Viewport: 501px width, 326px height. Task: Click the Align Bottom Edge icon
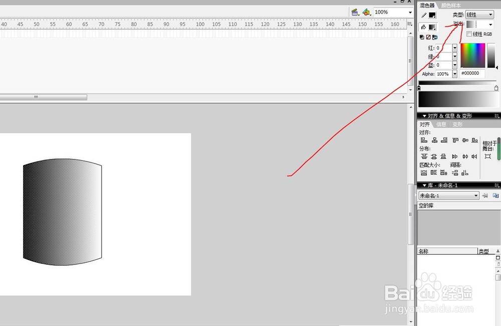(x=475, y=140)
